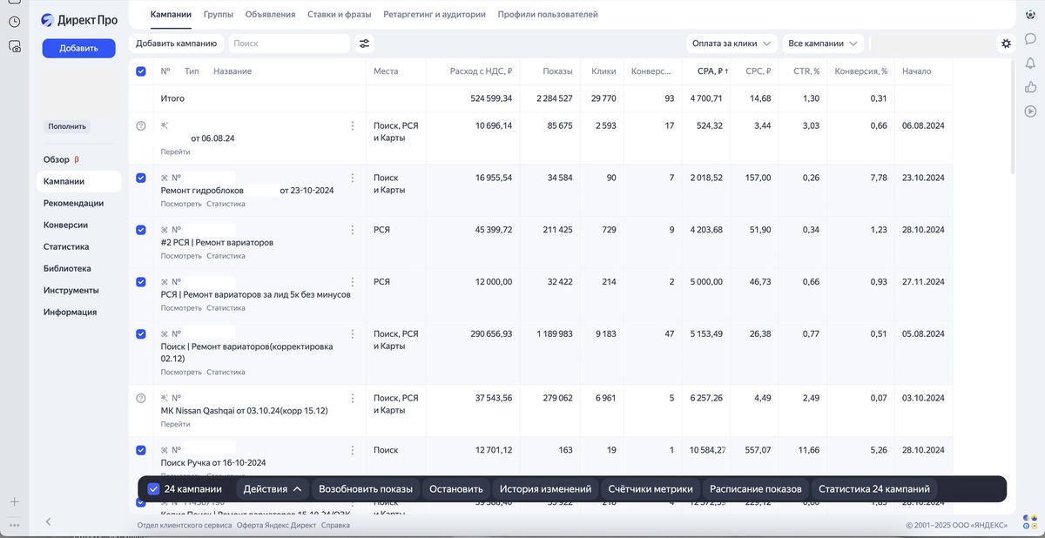Click question-mark icon on the 06.08.24 campaign row
This screenshot has width=1045, height=538.
141,125
